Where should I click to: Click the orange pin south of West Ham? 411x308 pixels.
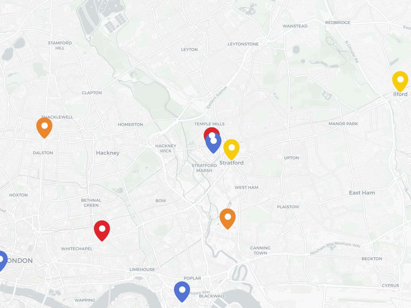click(228, 219)
